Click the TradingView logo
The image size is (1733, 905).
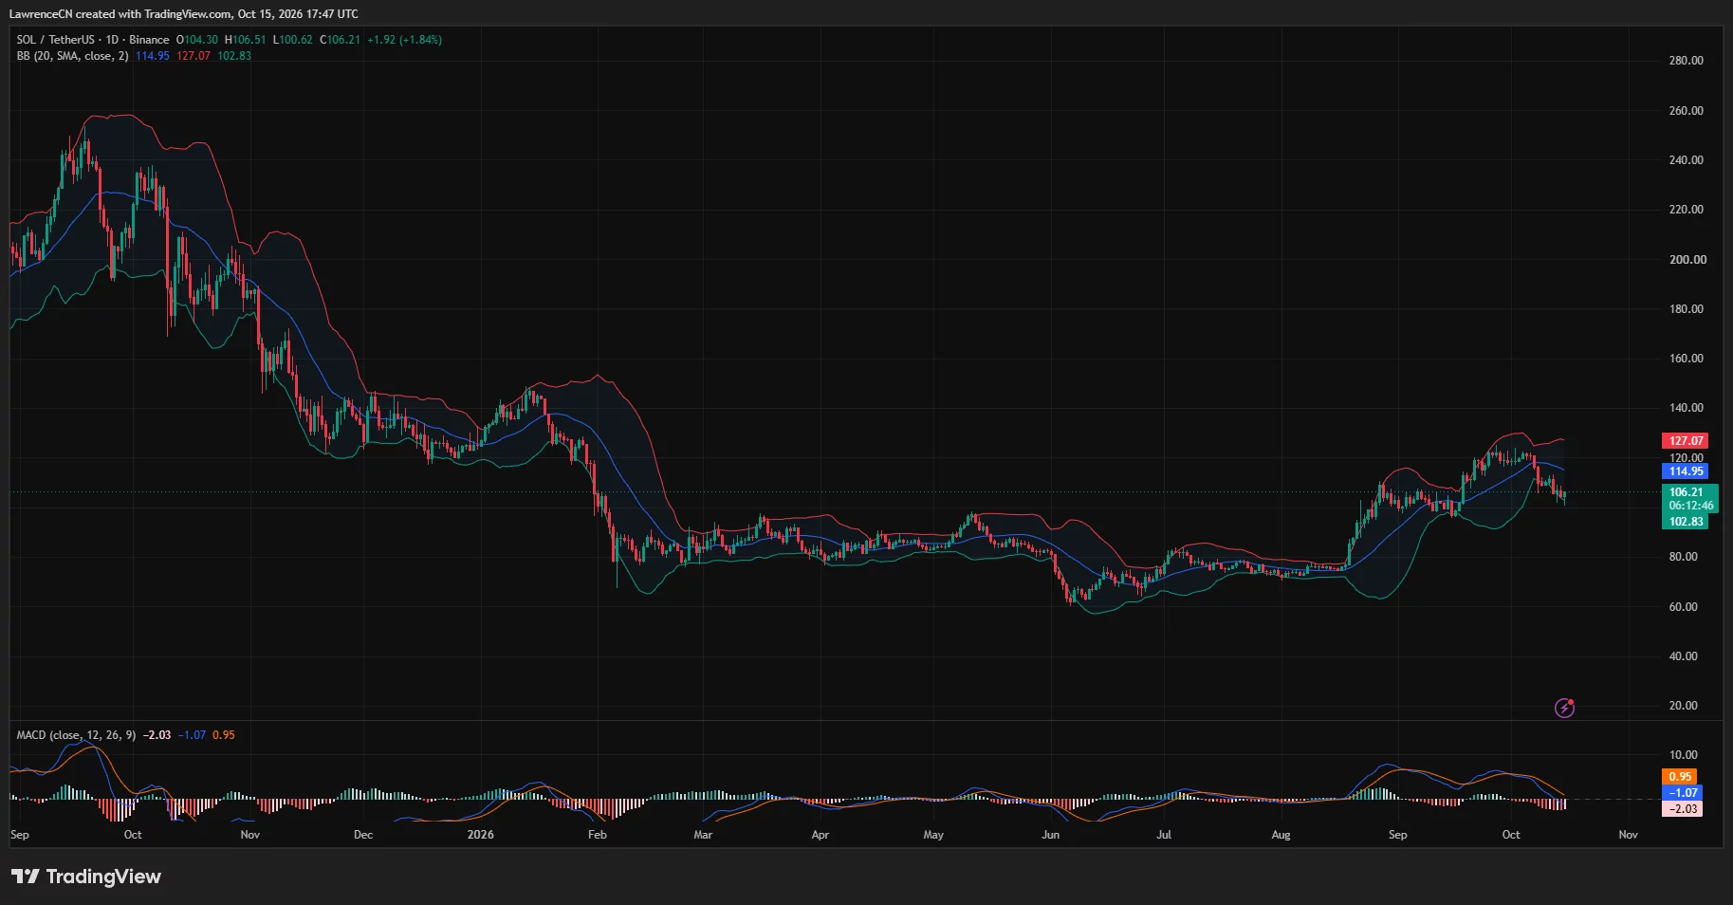click(x=86, y=877)
